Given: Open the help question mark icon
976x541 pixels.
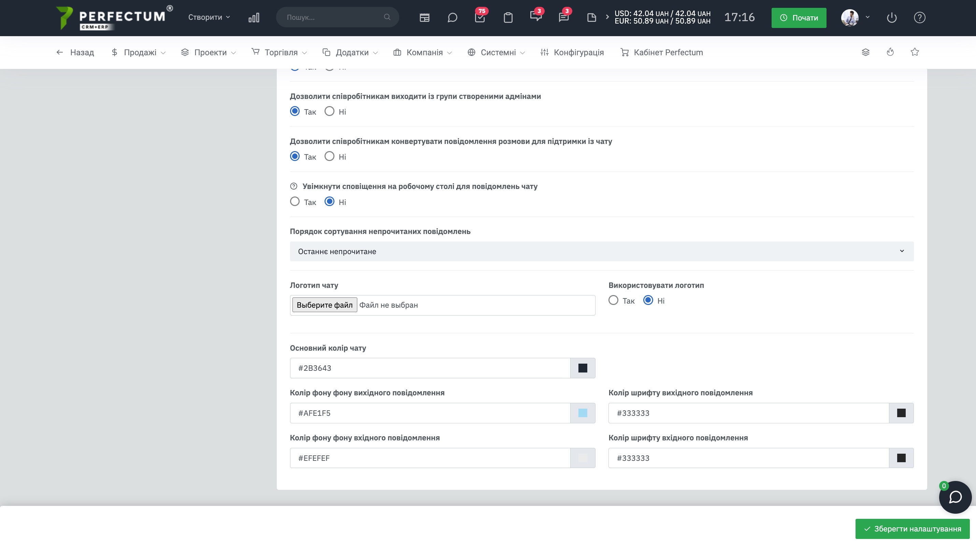Looking at the screenshot, I should pos(920,17).
